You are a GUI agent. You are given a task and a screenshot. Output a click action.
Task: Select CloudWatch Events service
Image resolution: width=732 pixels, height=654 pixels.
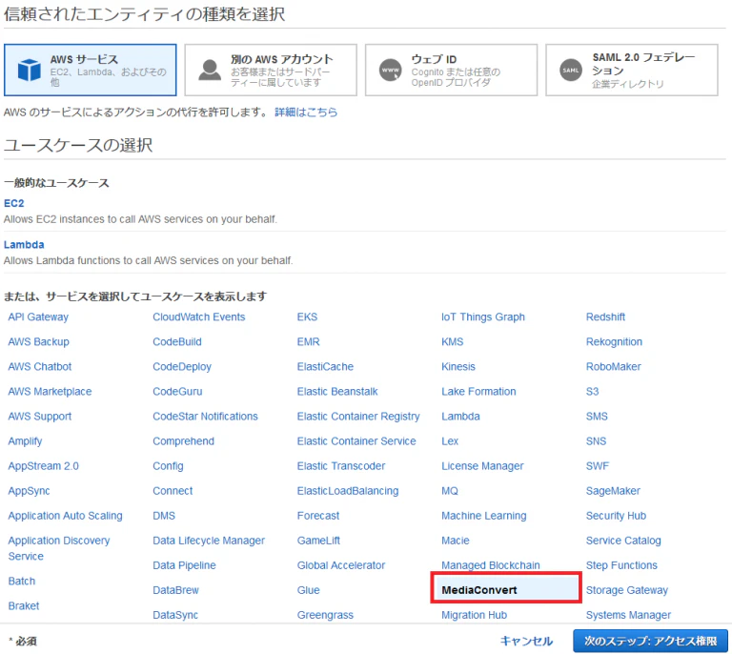[199, 317]
